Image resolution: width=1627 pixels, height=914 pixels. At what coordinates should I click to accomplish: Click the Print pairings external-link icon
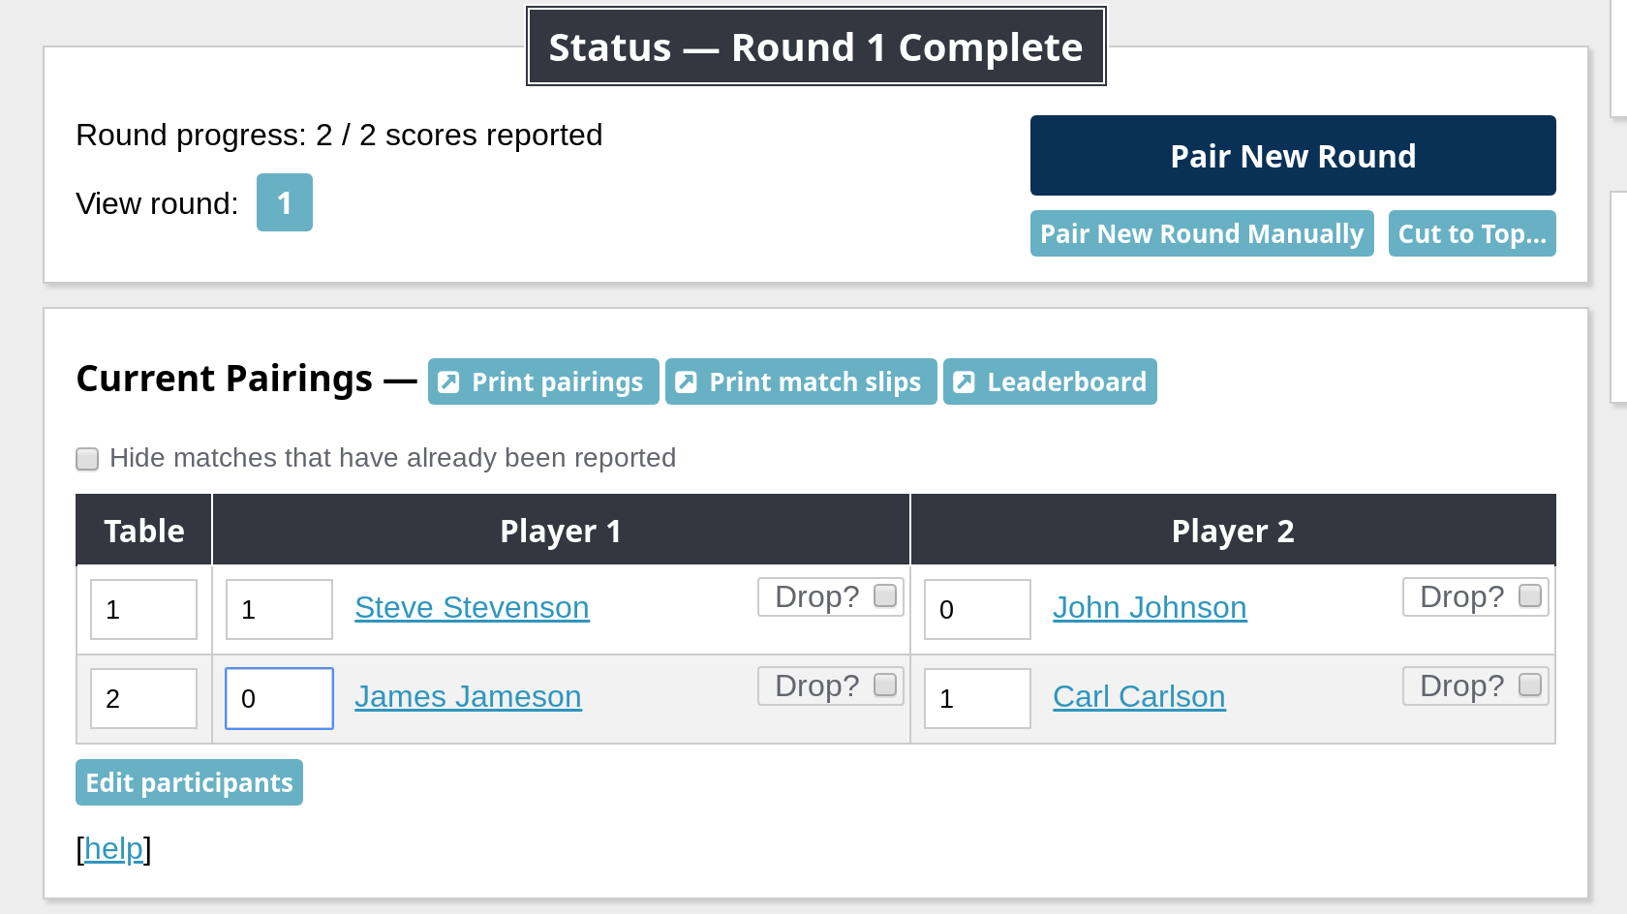click(x=448, y=382)
